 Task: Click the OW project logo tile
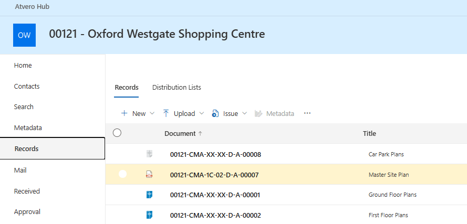24,35
